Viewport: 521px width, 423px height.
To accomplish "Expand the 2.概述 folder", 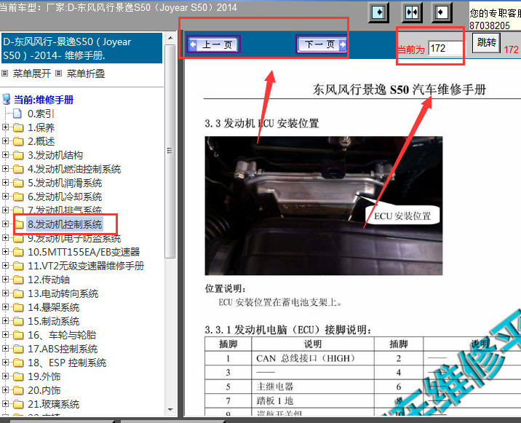I will pyautogui.click(x=5, y=141).
